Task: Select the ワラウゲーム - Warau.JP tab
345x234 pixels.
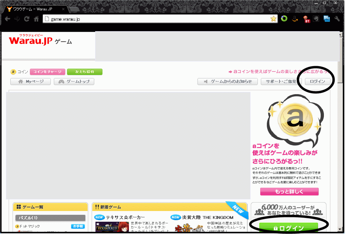Action: tap(35, 9)
